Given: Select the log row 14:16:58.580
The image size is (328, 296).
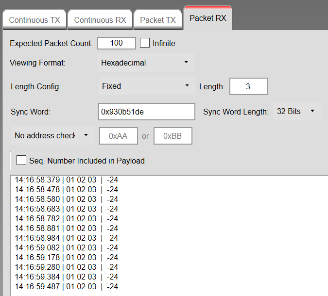Looking at the screenshot, I should click(67, 199).
